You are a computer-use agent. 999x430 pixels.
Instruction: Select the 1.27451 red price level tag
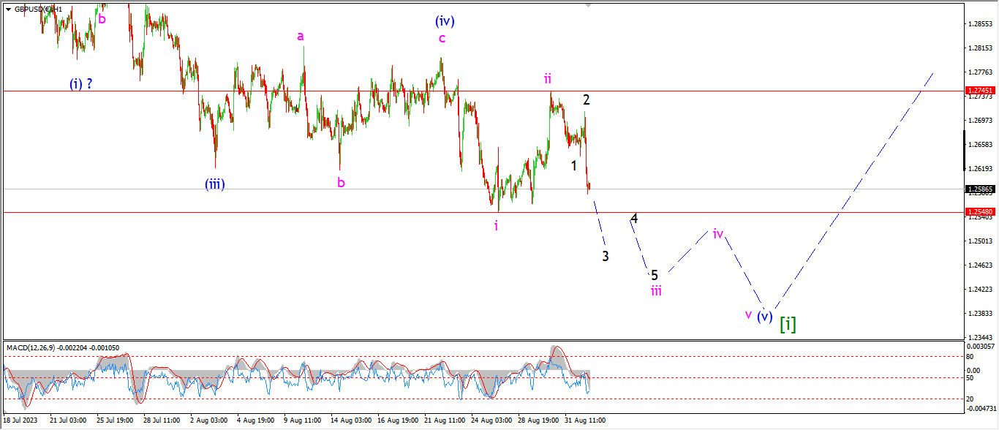click(979, 91)
